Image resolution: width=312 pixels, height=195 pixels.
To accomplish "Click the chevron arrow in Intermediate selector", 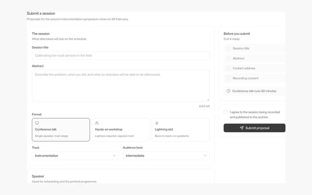I will 205,156.
